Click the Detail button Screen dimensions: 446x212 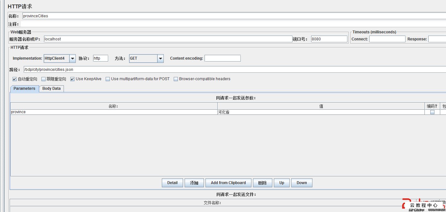click(x=172, y=182)
